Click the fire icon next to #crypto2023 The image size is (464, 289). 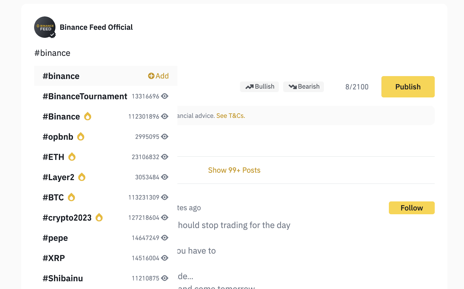pyautogui.click(x=99, y=217)
